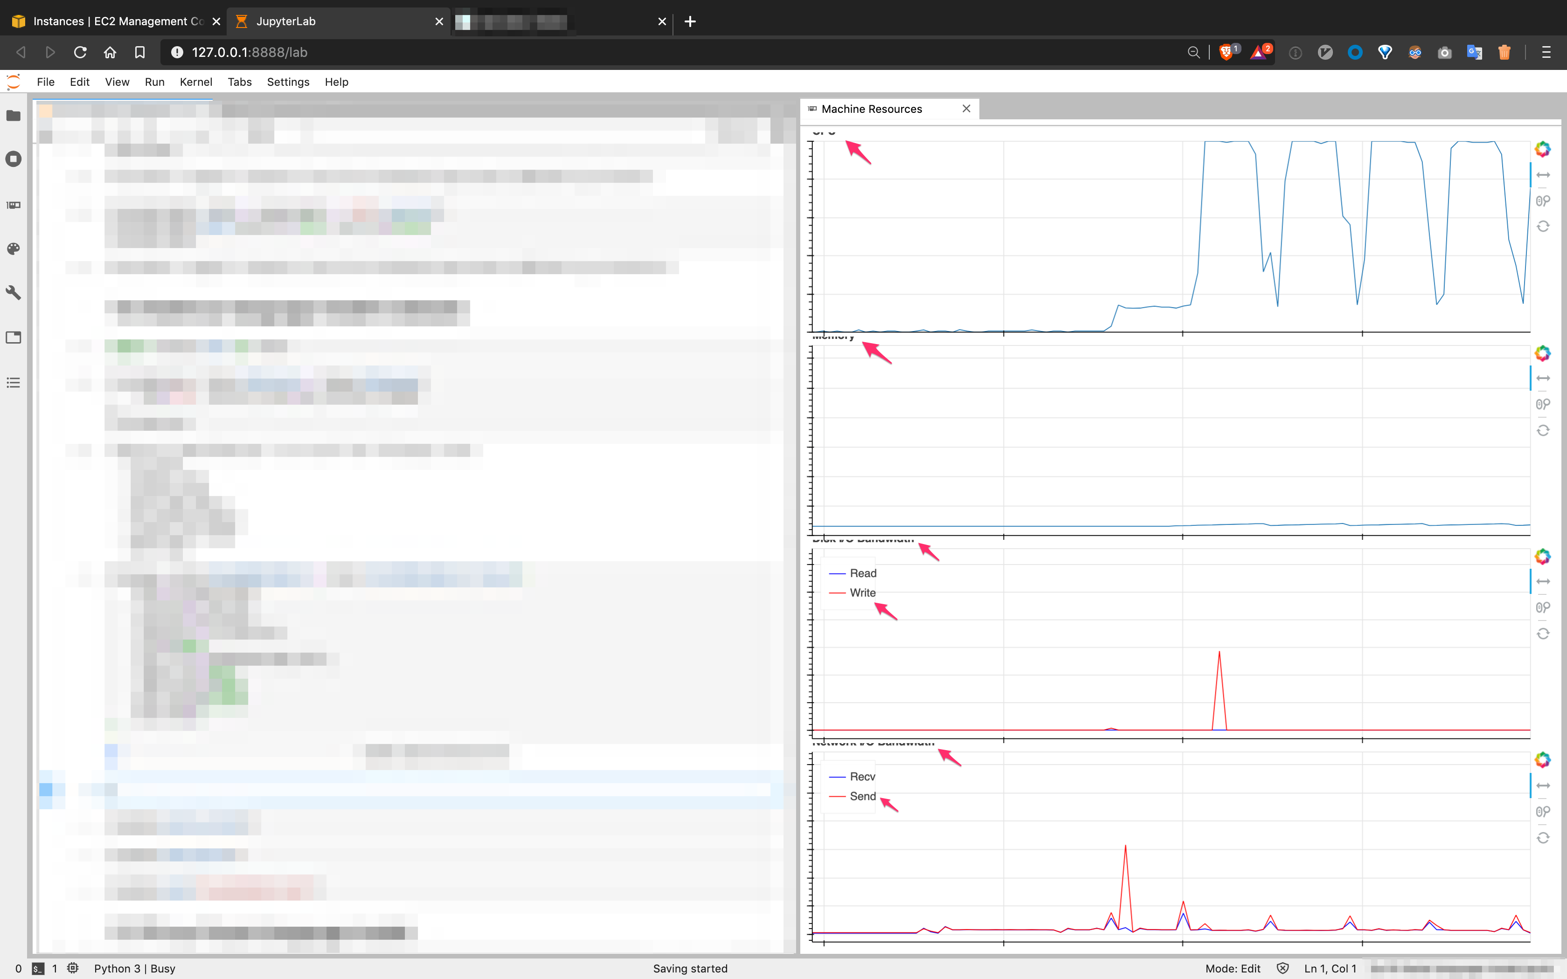1567x979 pixels.
Task: Close the Machine Resources tab
Action: point(966,109)
